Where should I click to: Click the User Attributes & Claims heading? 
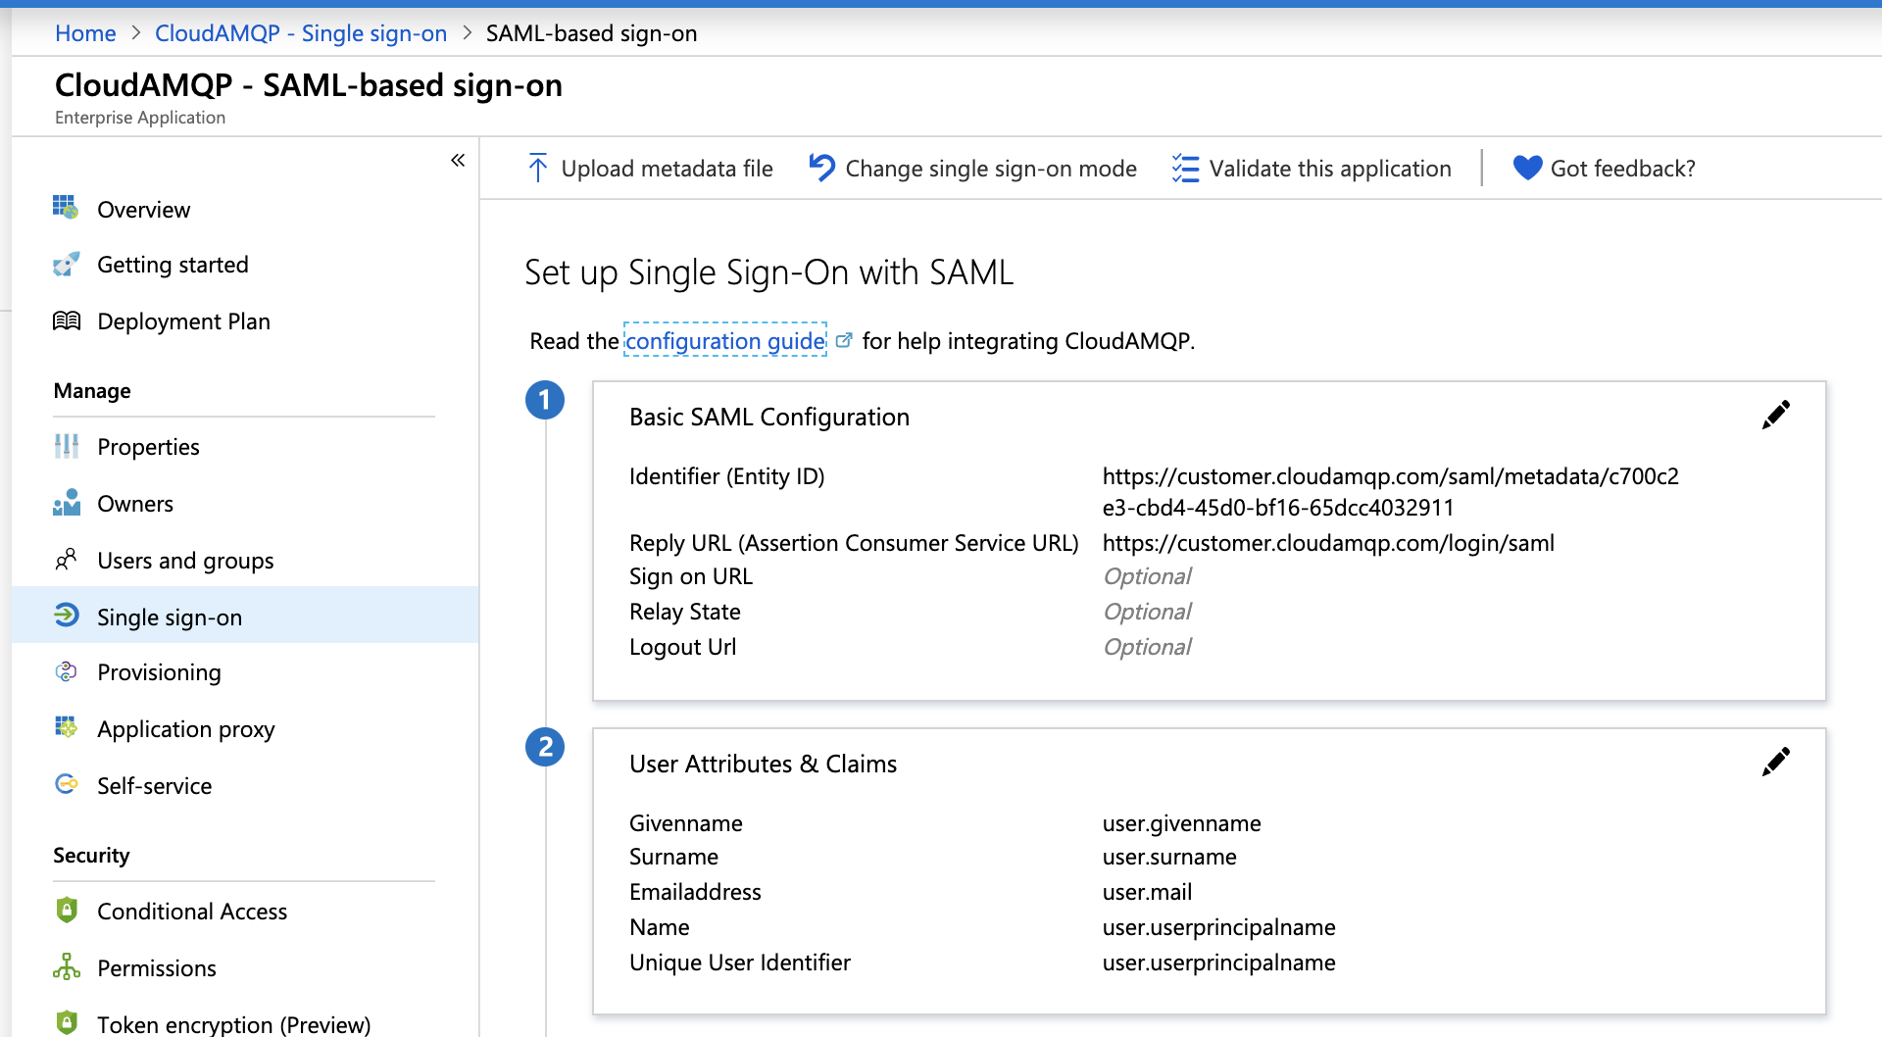click(x=763, y=765)
